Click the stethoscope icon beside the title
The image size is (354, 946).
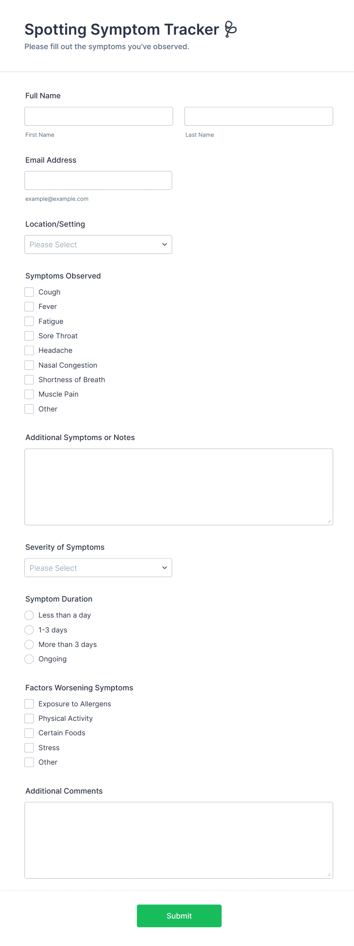(230, 29)
